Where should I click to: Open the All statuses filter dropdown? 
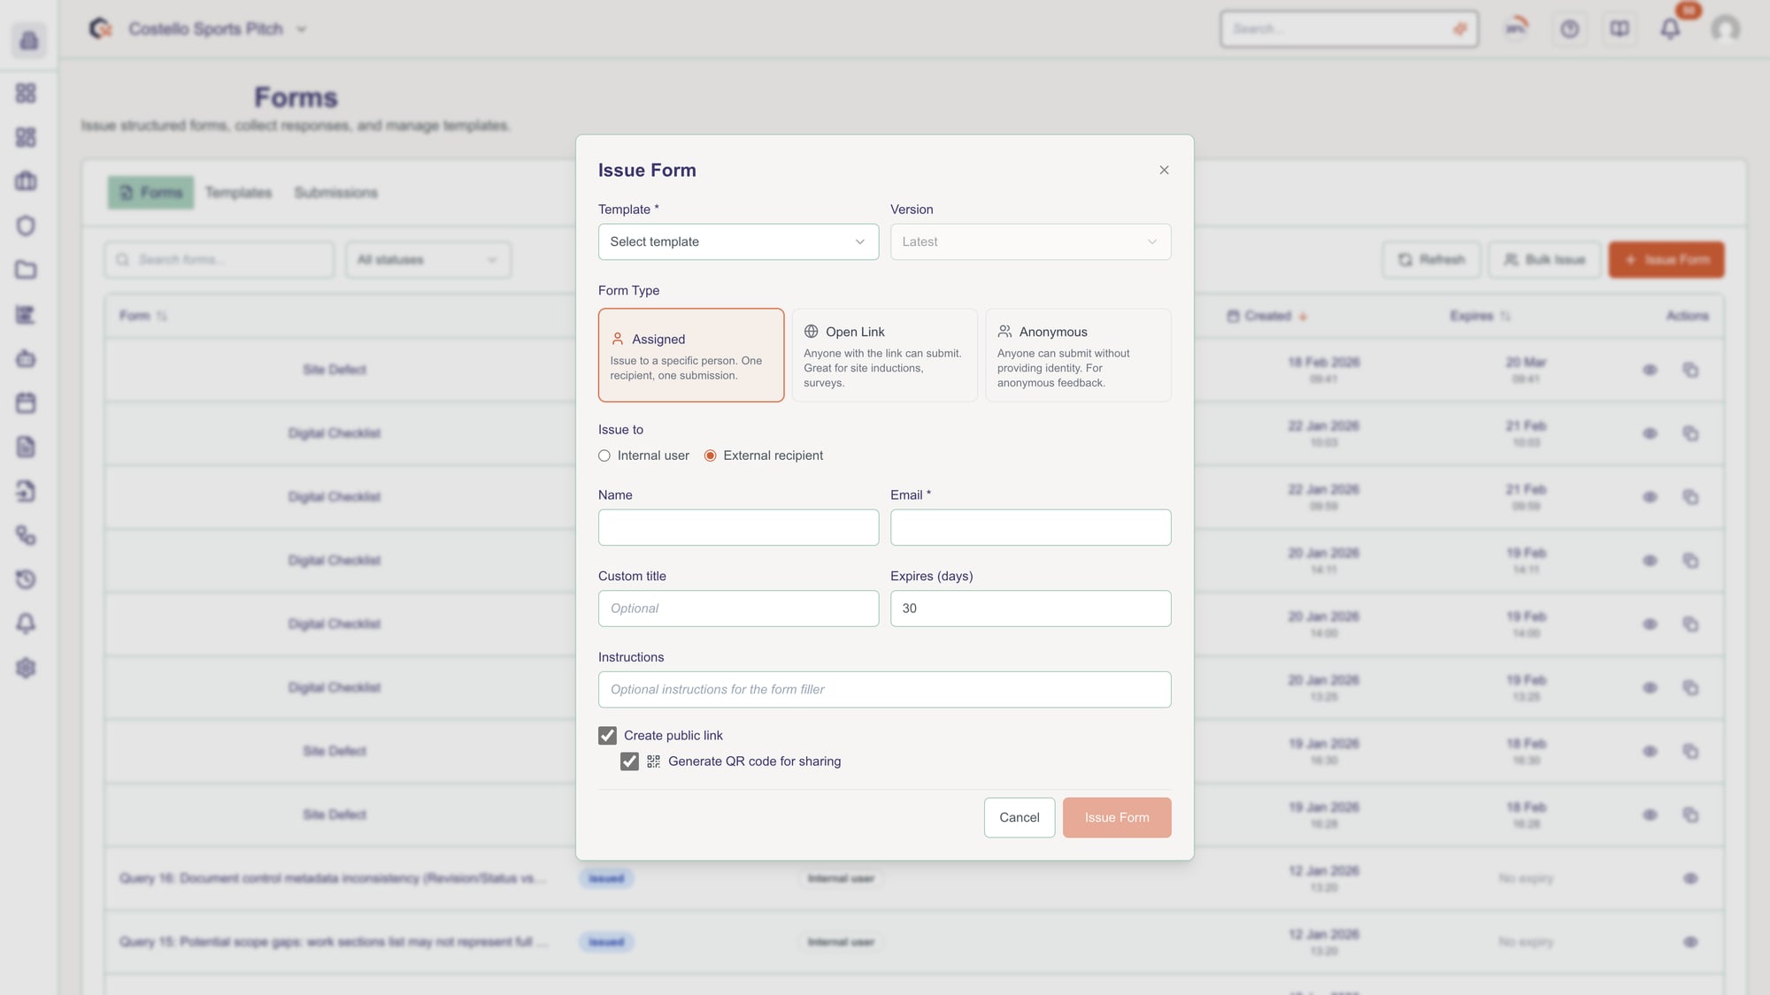click(427, 260)
